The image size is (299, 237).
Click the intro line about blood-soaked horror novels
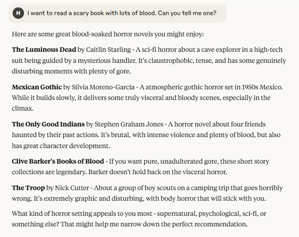point(107,34)
